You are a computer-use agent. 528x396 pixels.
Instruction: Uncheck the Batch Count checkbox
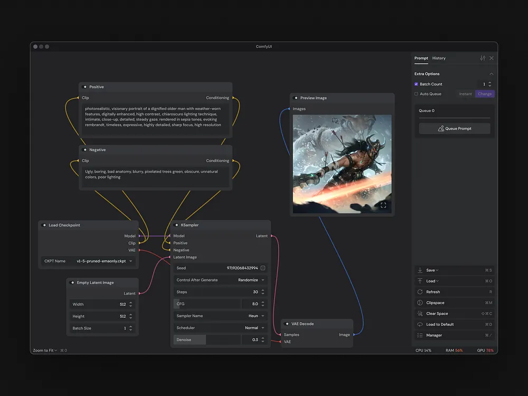pos(417,84)
